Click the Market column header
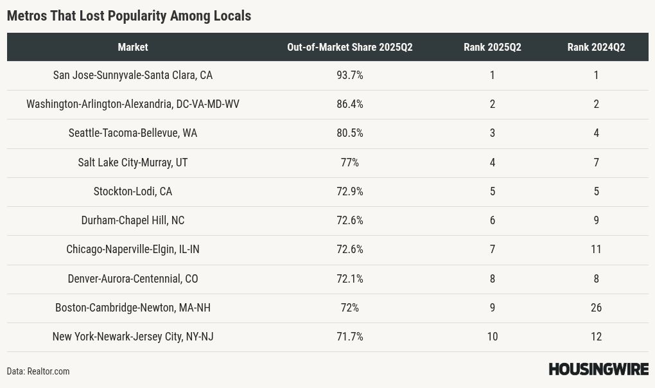 (133, 47)
